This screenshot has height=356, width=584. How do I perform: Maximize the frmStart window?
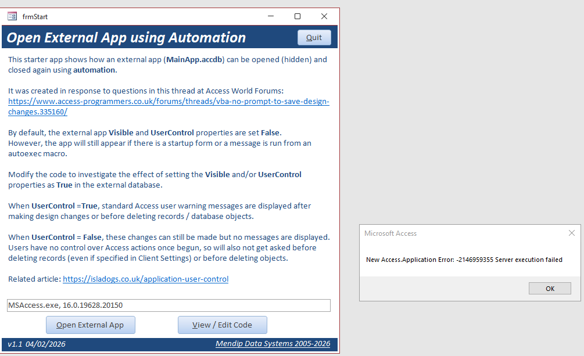click(x=297, y=16)
